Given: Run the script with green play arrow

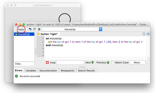Looking at the screenshot, I should click(39, 29).
